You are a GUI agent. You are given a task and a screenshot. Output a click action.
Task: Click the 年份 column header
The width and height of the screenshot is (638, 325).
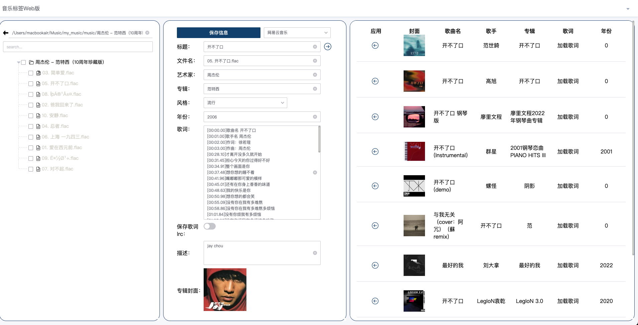click(x=606, y=31)
